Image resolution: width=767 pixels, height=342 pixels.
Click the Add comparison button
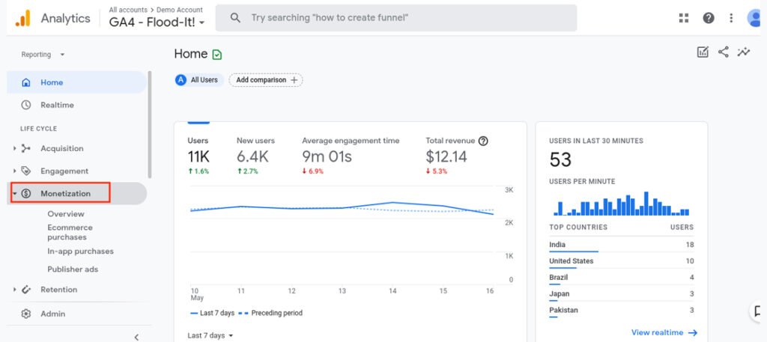pos(266,80)
